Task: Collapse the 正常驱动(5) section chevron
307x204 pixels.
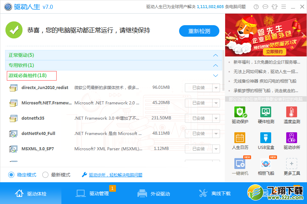Action: 215,55
